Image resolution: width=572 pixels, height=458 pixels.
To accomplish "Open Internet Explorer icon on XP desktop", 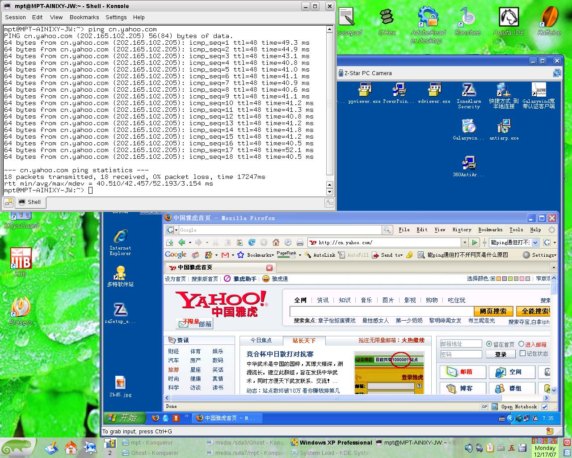I will pos(120,242).
